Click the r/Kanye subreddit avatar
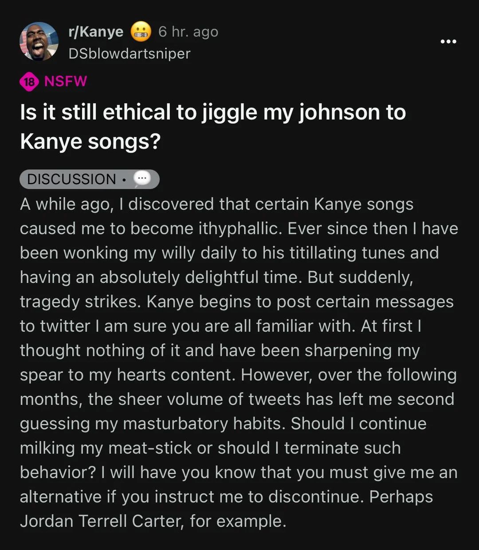Viewport: 479px width, 550px height. (x=39, y=42)
